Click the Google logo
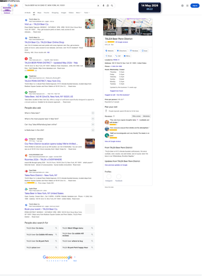 click(x=13, y=6)
